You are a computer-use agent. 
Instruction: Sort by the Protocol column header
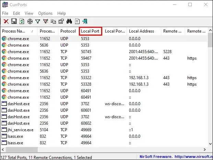click(68, 31)
